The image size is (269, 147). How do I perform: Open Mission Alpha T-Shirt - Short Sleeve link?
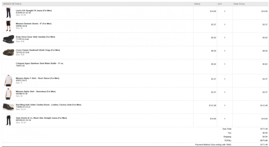coord(38,78)
